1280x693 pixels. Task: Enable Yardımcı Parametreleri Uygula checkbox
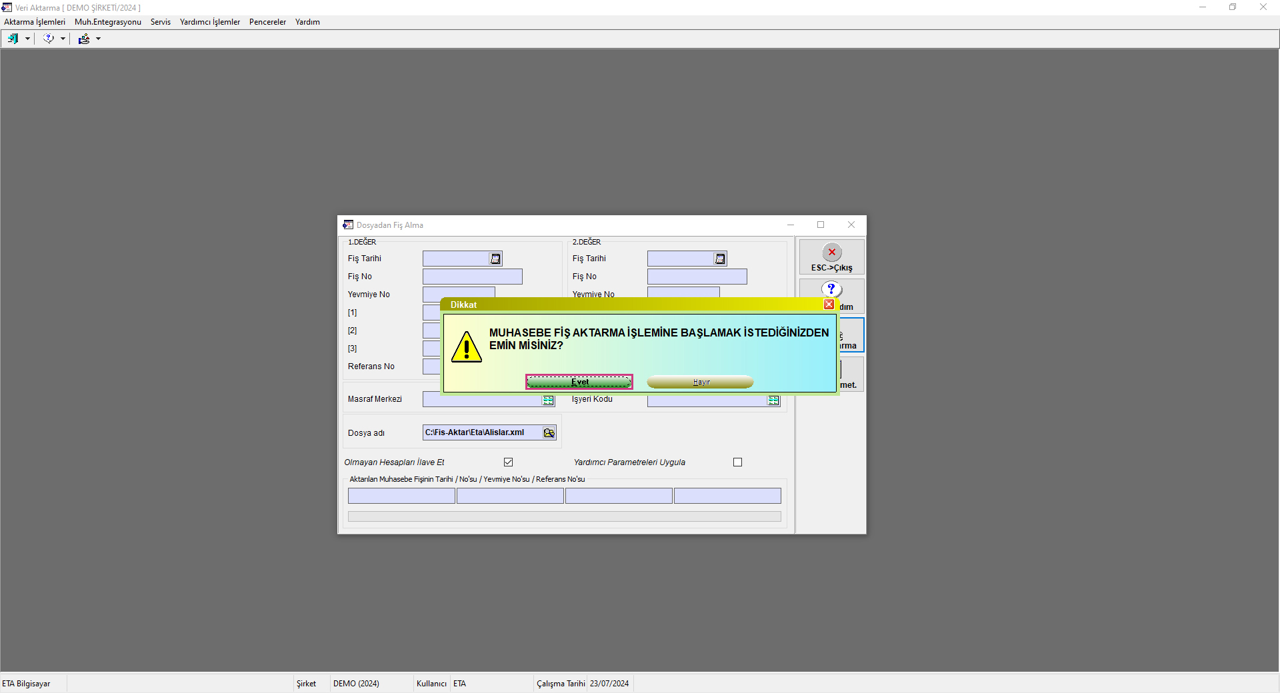point(737,462)
